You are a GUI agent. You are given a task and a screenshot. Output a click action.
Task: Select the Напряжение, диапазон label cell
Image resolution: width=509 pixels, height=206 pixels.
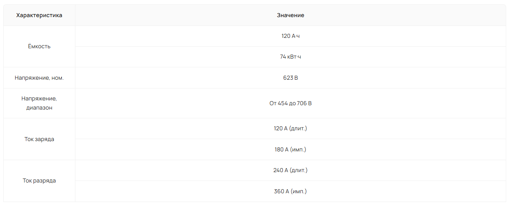click(x=39, y=103)
